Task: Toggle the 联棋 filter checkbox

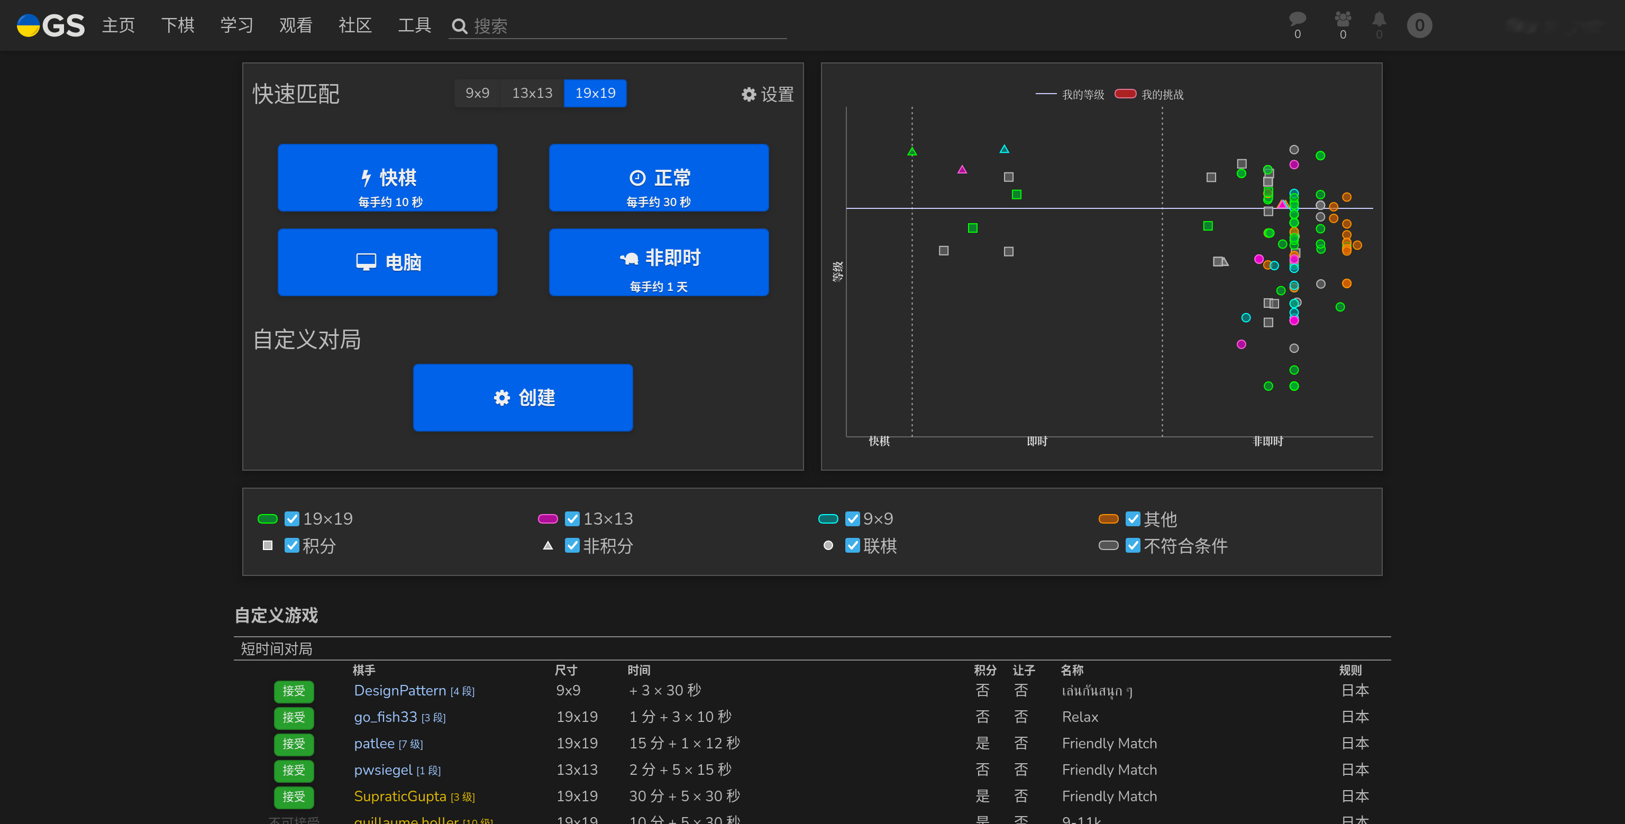Action: point(853,546)
